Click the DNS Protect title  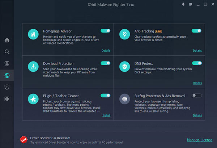(x=144, y=64)
